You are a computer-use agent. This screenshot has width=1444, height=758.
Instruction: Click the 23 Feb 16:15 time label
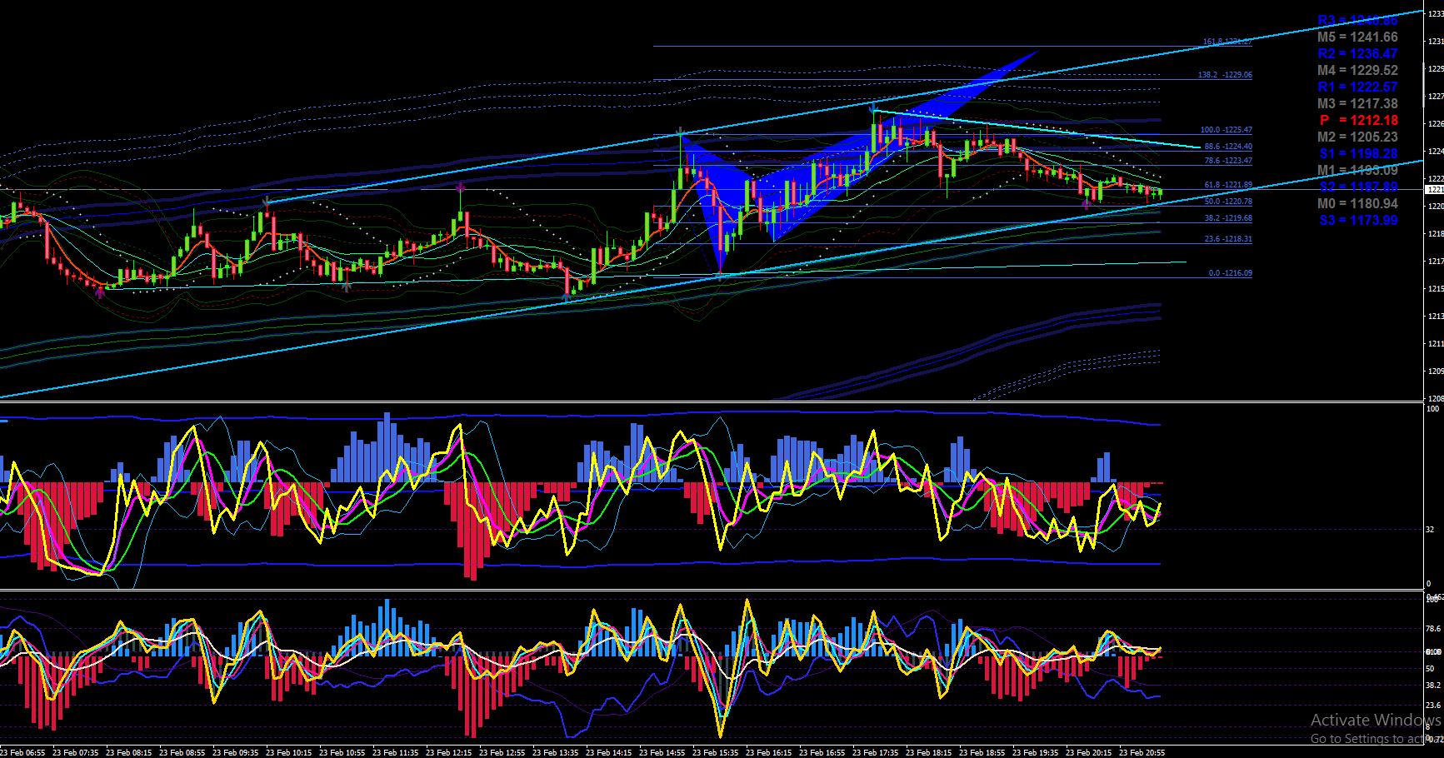coord(768,752)
